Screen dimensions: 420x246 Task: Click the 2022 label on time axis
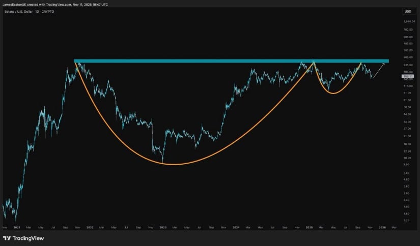tap(90, 228)
